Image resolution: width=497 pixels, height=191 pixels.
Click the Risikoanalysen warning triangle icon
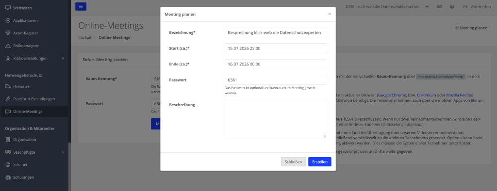[8, 46]
